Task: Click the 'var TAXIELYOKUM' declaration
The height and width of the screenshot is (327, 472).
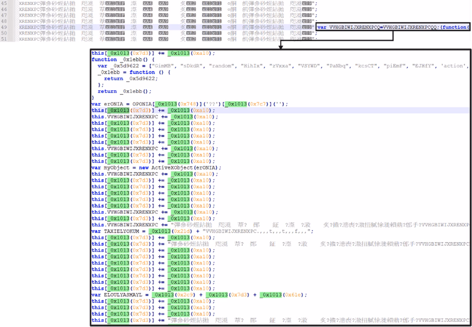Action: coord(115,231)
